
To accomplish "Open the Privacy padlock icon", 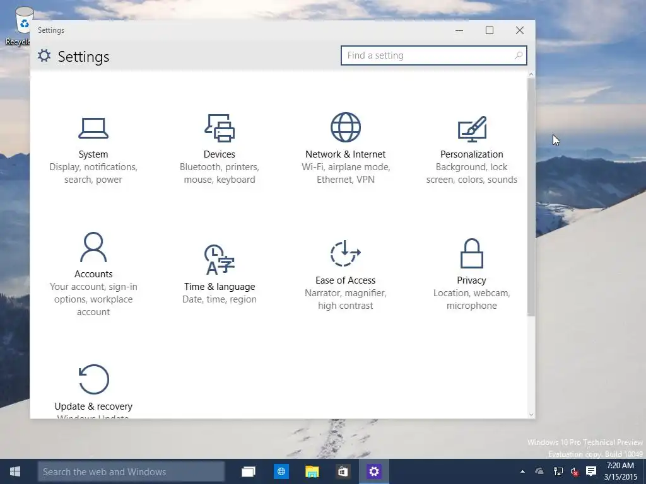I will [472, 253].
